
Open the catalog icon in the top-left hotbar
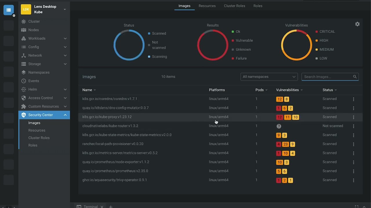(x=9, y=10)
